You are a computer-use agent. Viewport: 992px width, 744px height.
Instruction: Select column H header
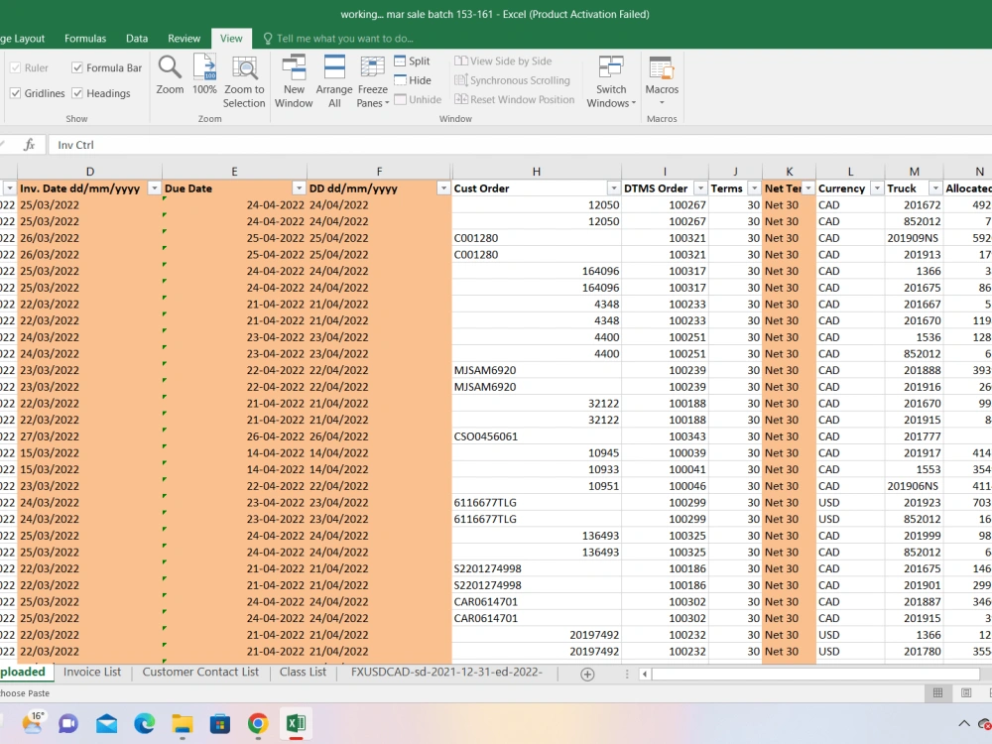(537, 172)
